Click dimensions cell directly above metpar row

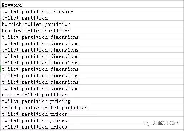click(92, 88)
